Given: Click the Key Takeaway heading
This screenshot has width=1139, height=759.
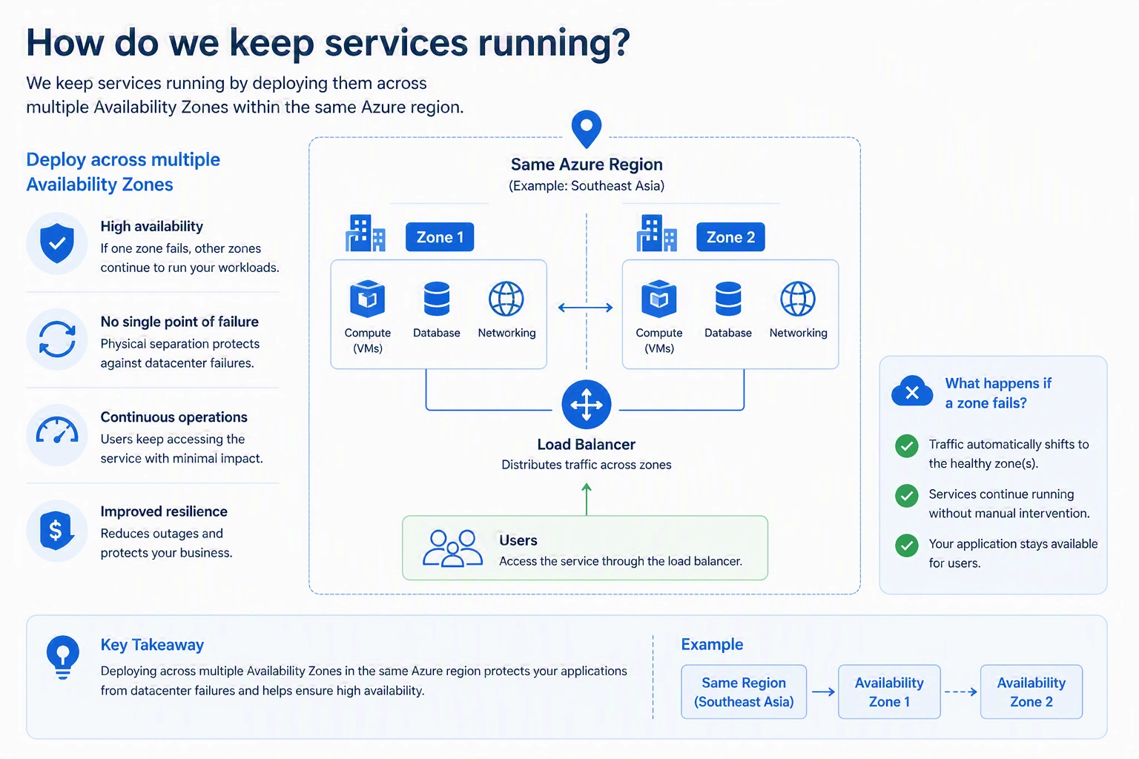Looking at the screenshot, I should pyautogui.click(x=152, y=645).
